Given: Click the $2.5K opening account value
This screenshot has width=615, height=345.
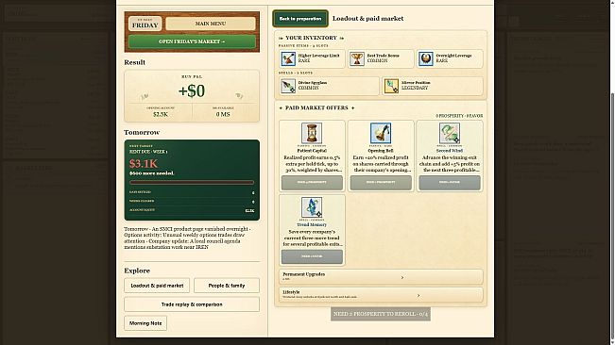Looking at the screenshot, I should (x=161, y=114).
